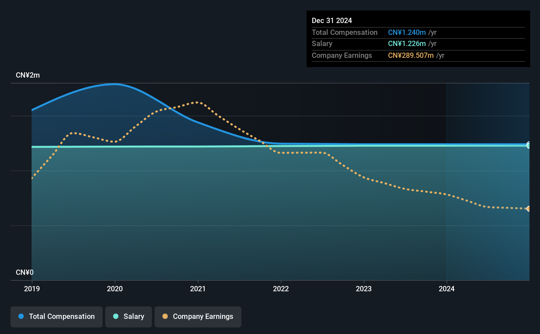Viewport: 540px width, 334px height.
Task: Click the CN¥2m y-axis label
Action: point(28,75)
